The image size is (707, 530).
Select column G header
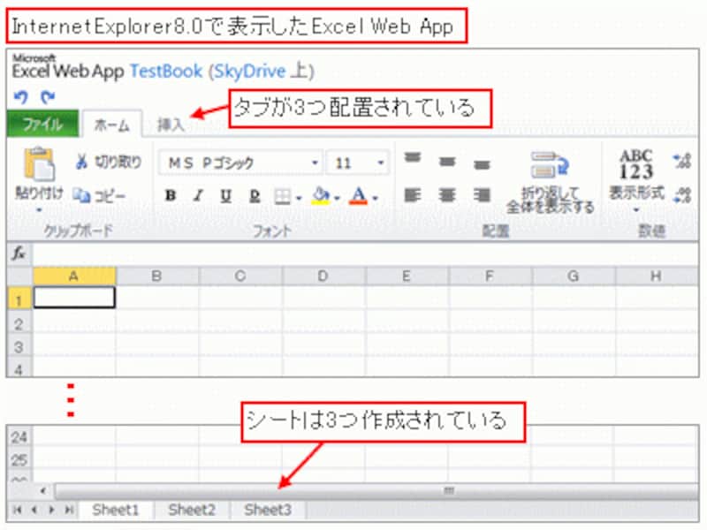pos(574,276)
